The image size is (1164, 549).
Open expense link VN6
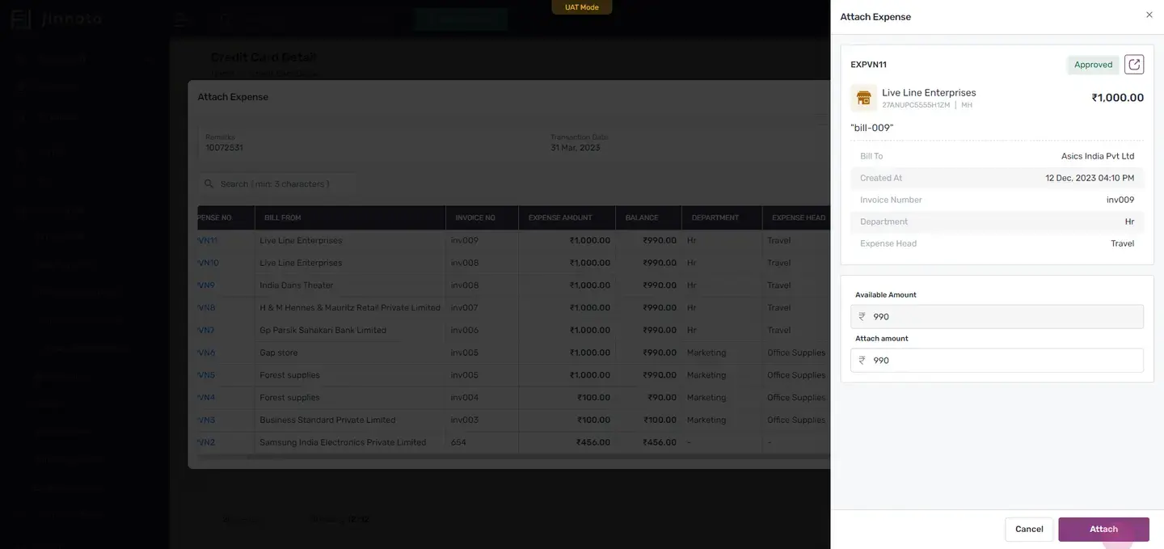coord(206,353)
